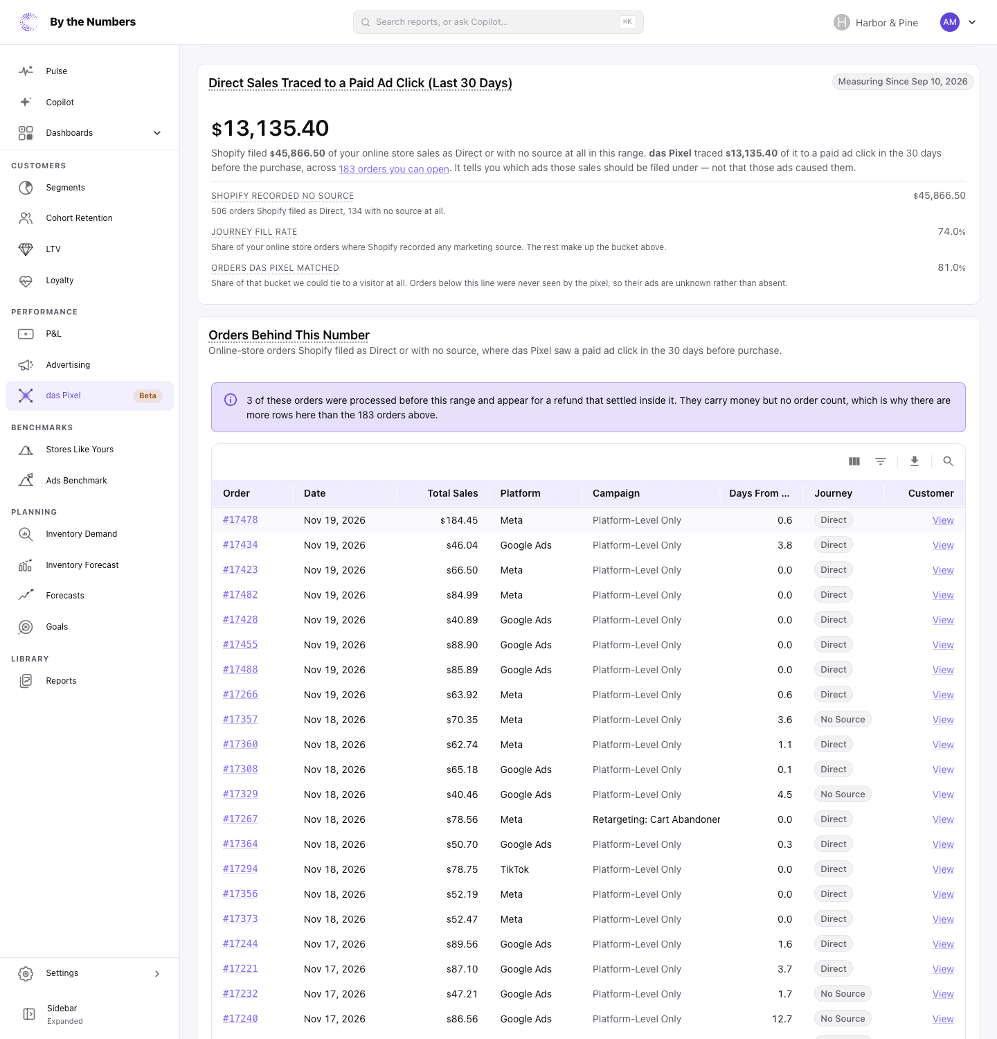Open the account menu chevron
The height and width of the screenshot is (1039, 997).
(x=972, y=22)
